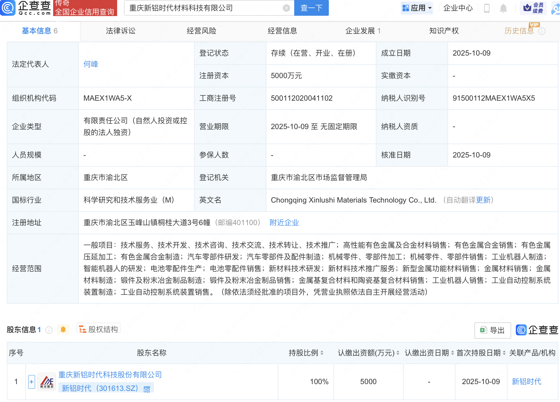Clear the search box with the X icon
Viewport: 560px width, 402px height.
click(286, 8)
